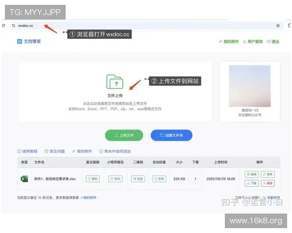The image size is (292, 233).
Task: Open the 用户昵称 profile link
Action: [253, 42]
